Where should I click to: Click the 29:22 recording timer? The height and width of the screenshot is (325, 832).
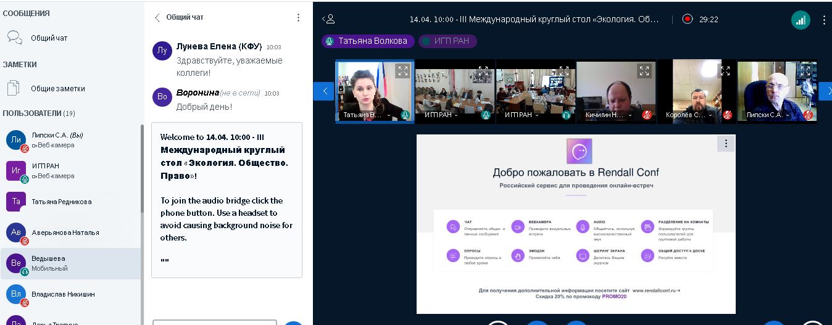[709, 19]
